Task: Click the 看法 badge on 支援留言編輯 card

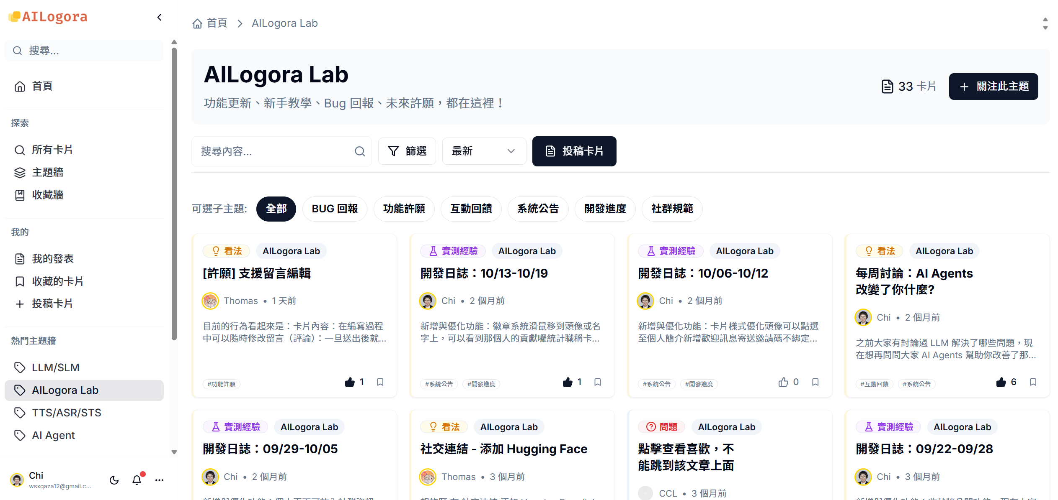Action: (227, 251)
